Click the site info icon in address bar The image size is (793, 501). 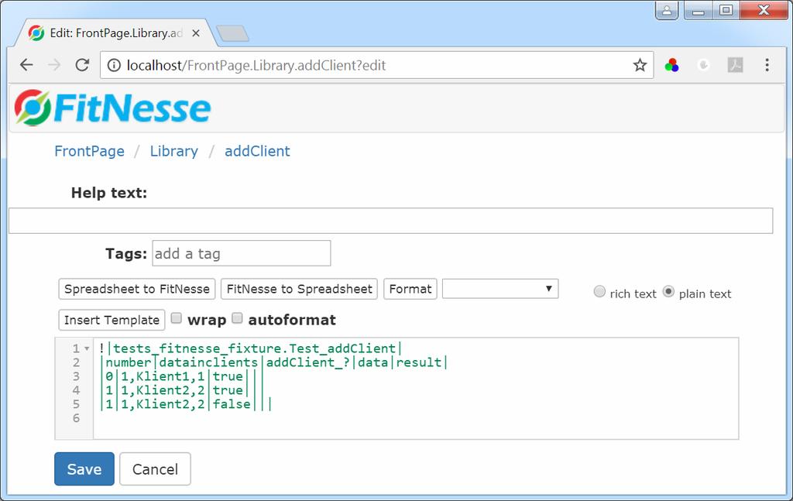[115, 65]
